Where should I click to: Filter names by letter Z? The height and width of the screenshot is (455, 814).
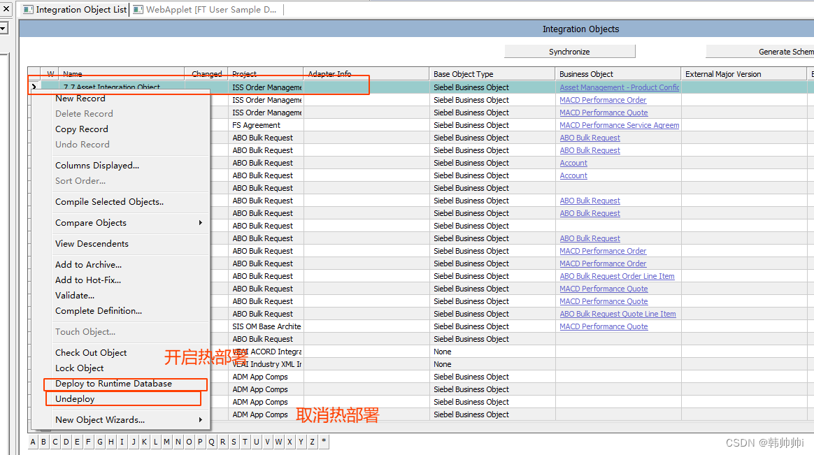click(x=312, y=442)
